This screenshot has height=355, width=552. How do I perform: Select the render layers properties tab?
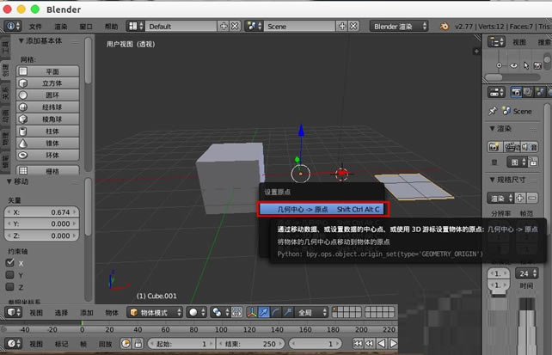(x=528, y=92)
